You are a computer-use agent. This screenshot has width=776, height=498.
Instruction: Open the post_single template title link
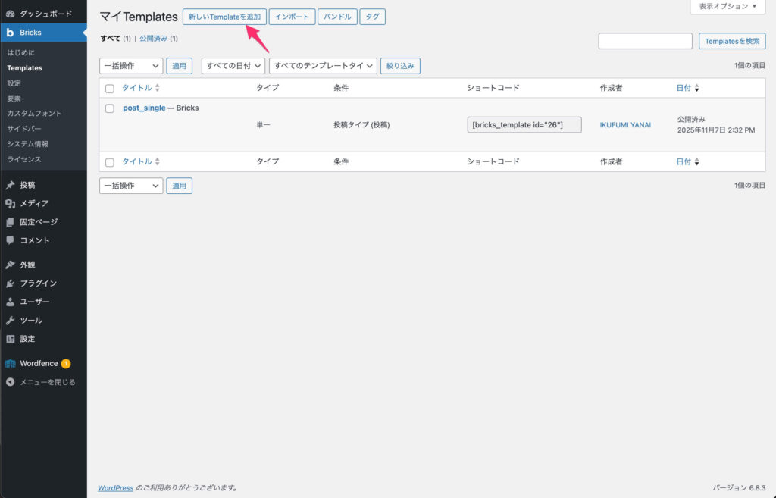click(x=144, y=108)
